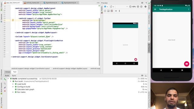Open the Captures side tool window
This screenshot has width=194, height=109.
[x=1, y=18]
